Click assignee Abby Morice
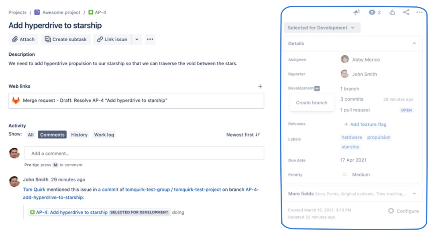Image resolution: width=428 pixels, height=230 pixels. (x=366, y=60)
